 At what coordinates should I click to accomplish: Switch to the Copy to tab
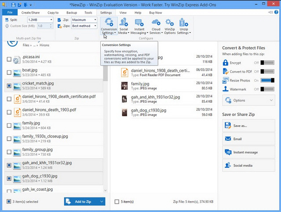point(53,13)
